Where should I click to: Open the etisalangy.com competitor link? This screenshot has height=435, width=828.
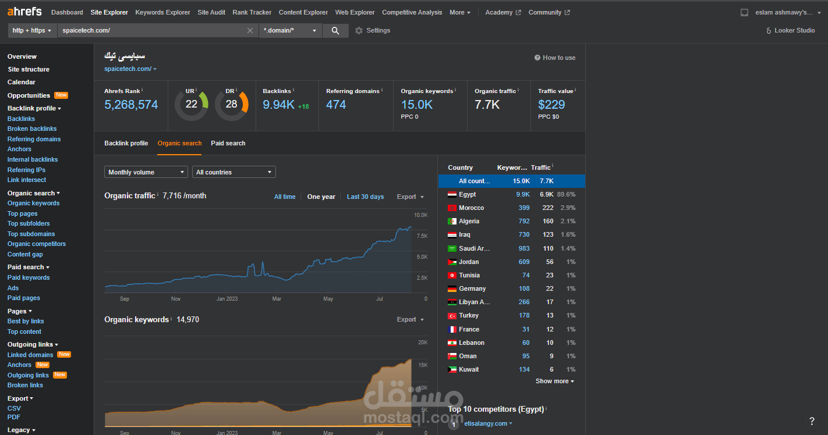pyautogui.click(x=486, y=424)
